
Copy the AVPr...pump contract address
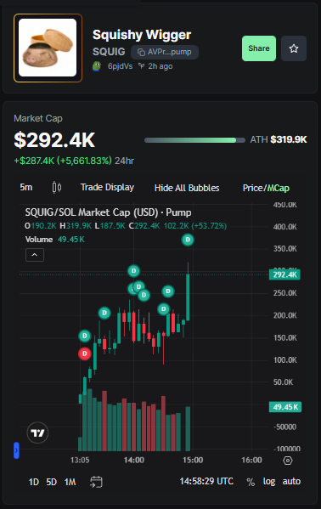165,52
